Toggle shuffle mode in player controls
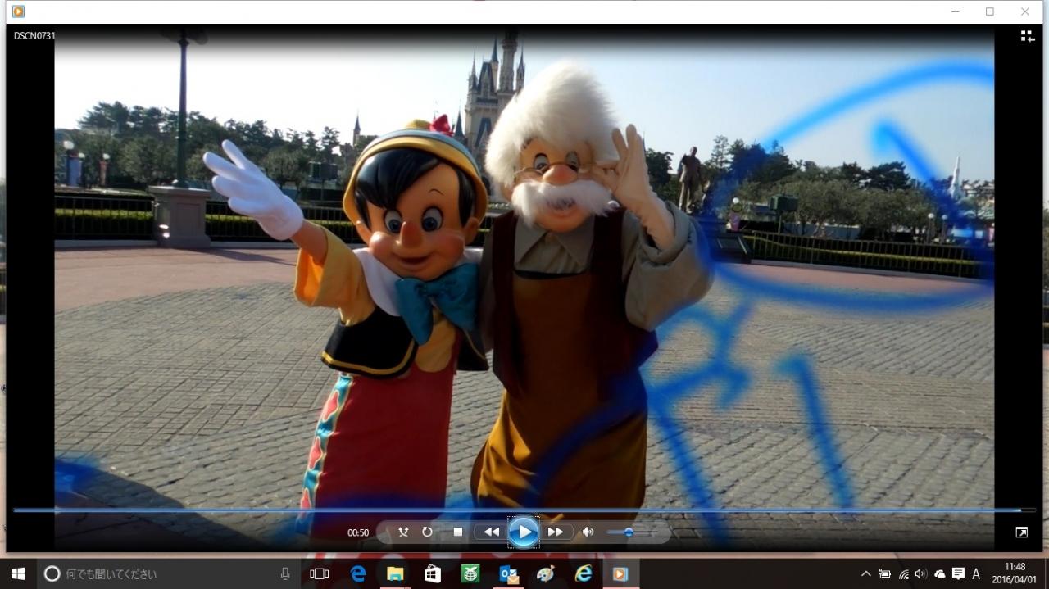The height and width of the screenshot is (589, 1049). pos(403,532)
